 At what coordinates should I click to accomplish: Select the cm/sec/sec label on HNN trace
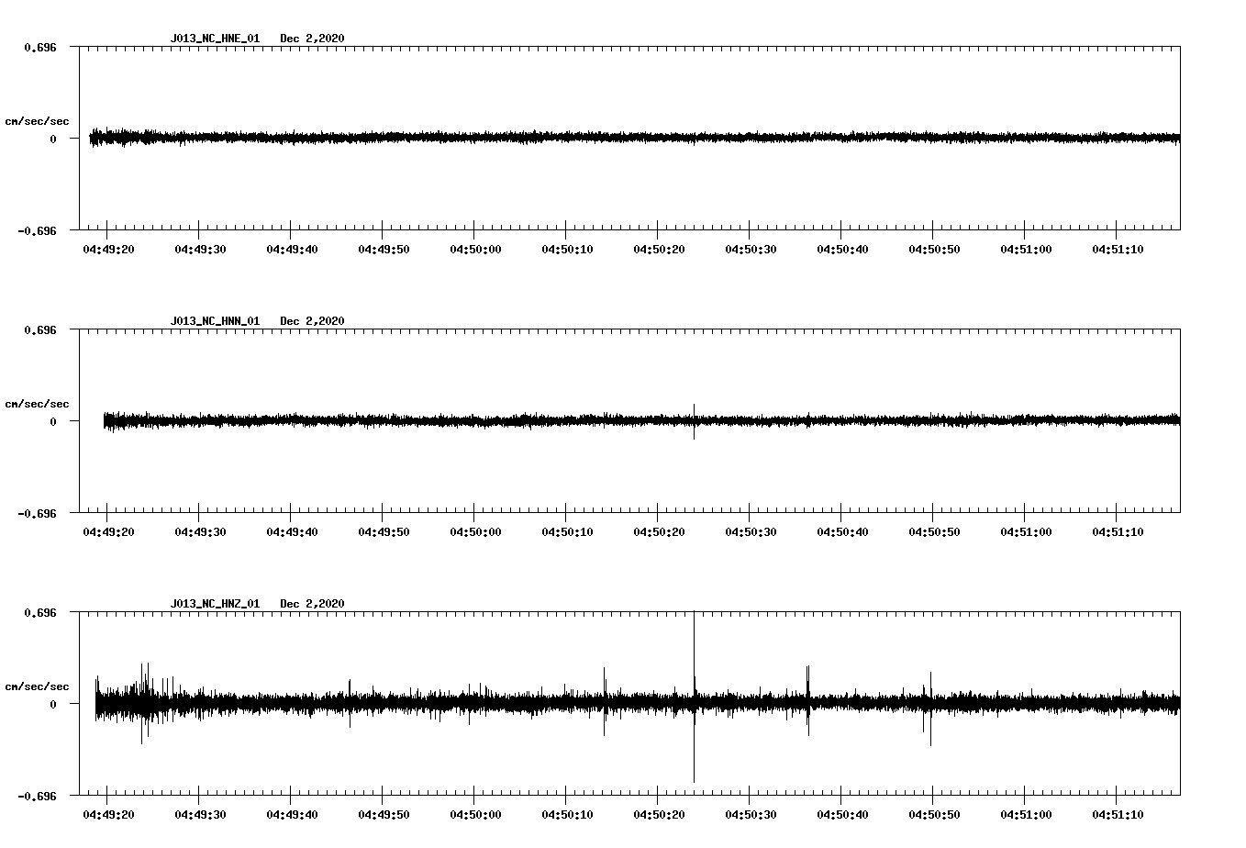tap(38, 404)
